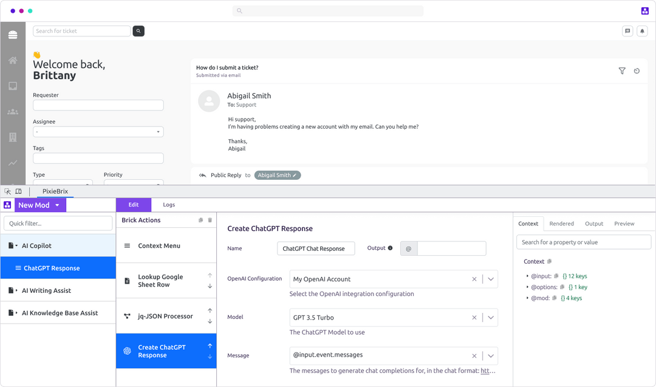Click the ticket search magnifier button

[x=138, y=30]
